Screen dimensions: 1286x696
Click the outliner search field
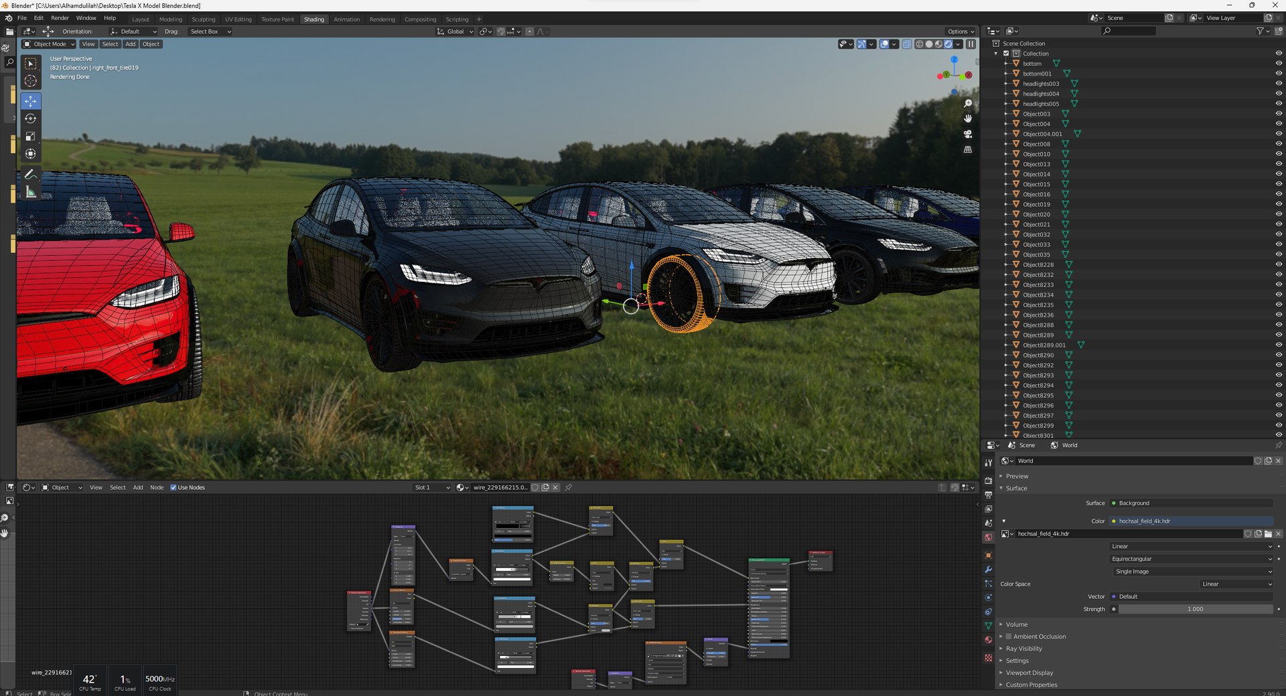[1129, 31]
